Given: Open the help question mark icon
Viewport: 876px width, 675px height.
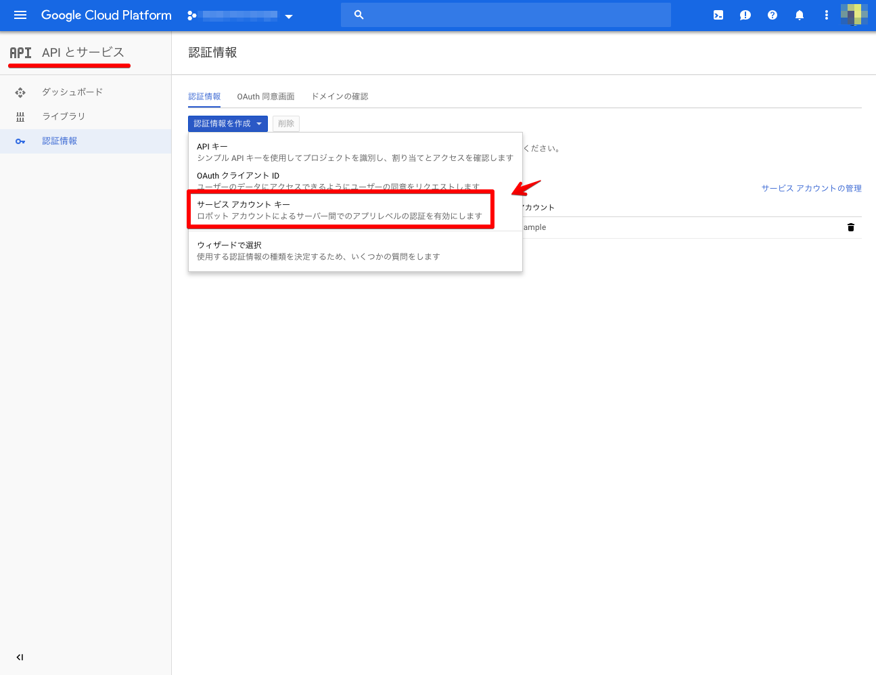Looking at the screenshot, I should 773,15.
